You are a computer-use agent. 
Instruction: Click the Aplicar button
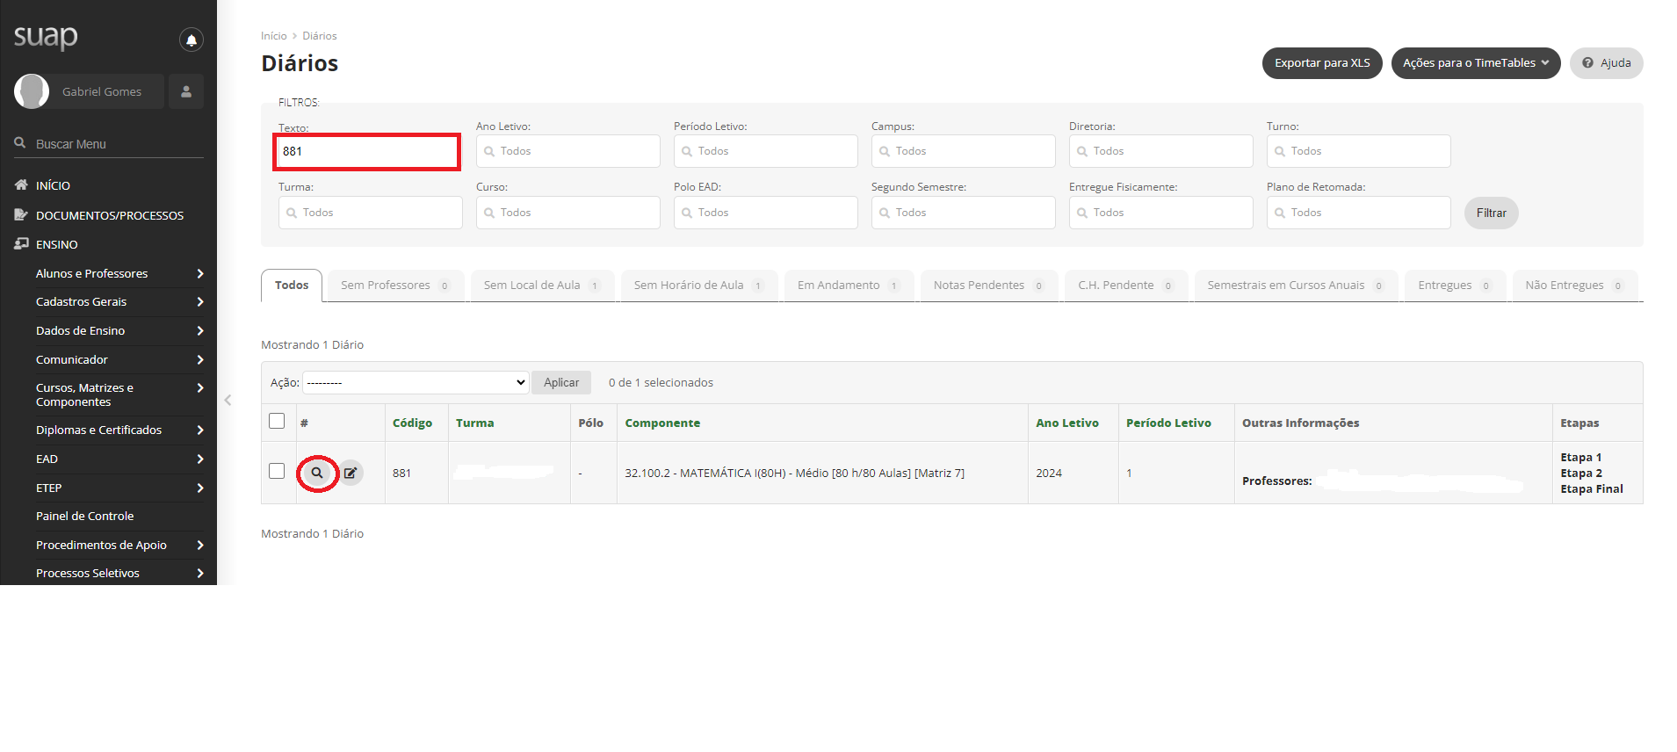click(561, 382)
